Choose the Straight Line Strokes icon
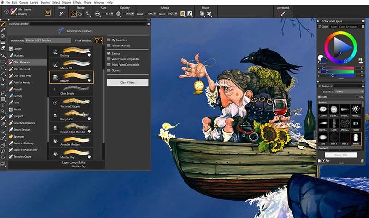This screenshot has width=369, height=218. 80,14
